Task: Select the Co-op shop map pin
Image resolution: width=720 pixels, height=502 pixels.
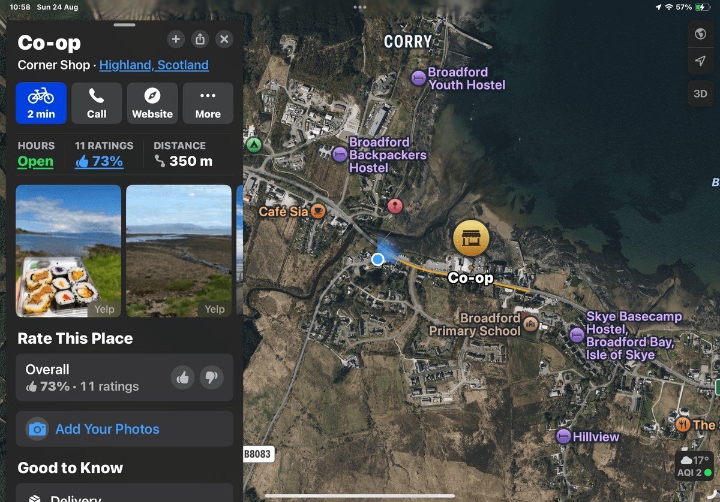Action: click(x=471, y=238)
